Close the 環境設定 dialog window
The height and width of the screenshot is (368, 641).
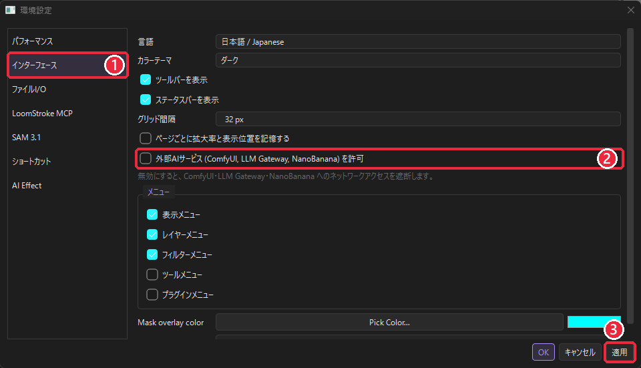[631, 10]
